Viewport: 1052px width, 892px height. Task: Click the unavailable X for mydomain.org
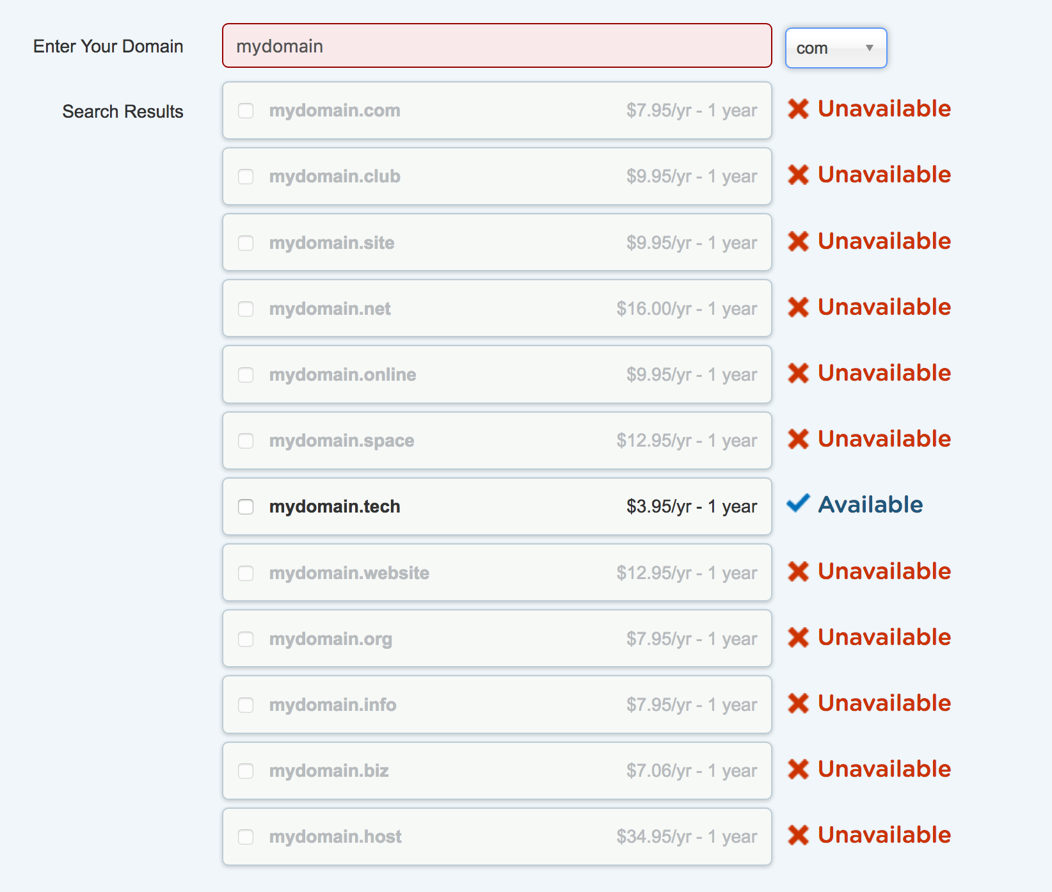click(x=798, y=637)
